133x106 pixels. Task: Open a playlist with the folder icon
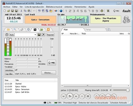pyautogui.click(x=9, y=11)
